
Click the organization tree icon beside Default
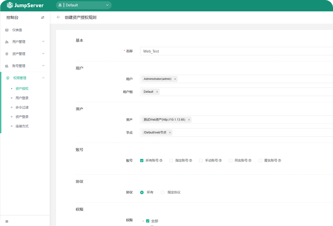click(60, 5)
